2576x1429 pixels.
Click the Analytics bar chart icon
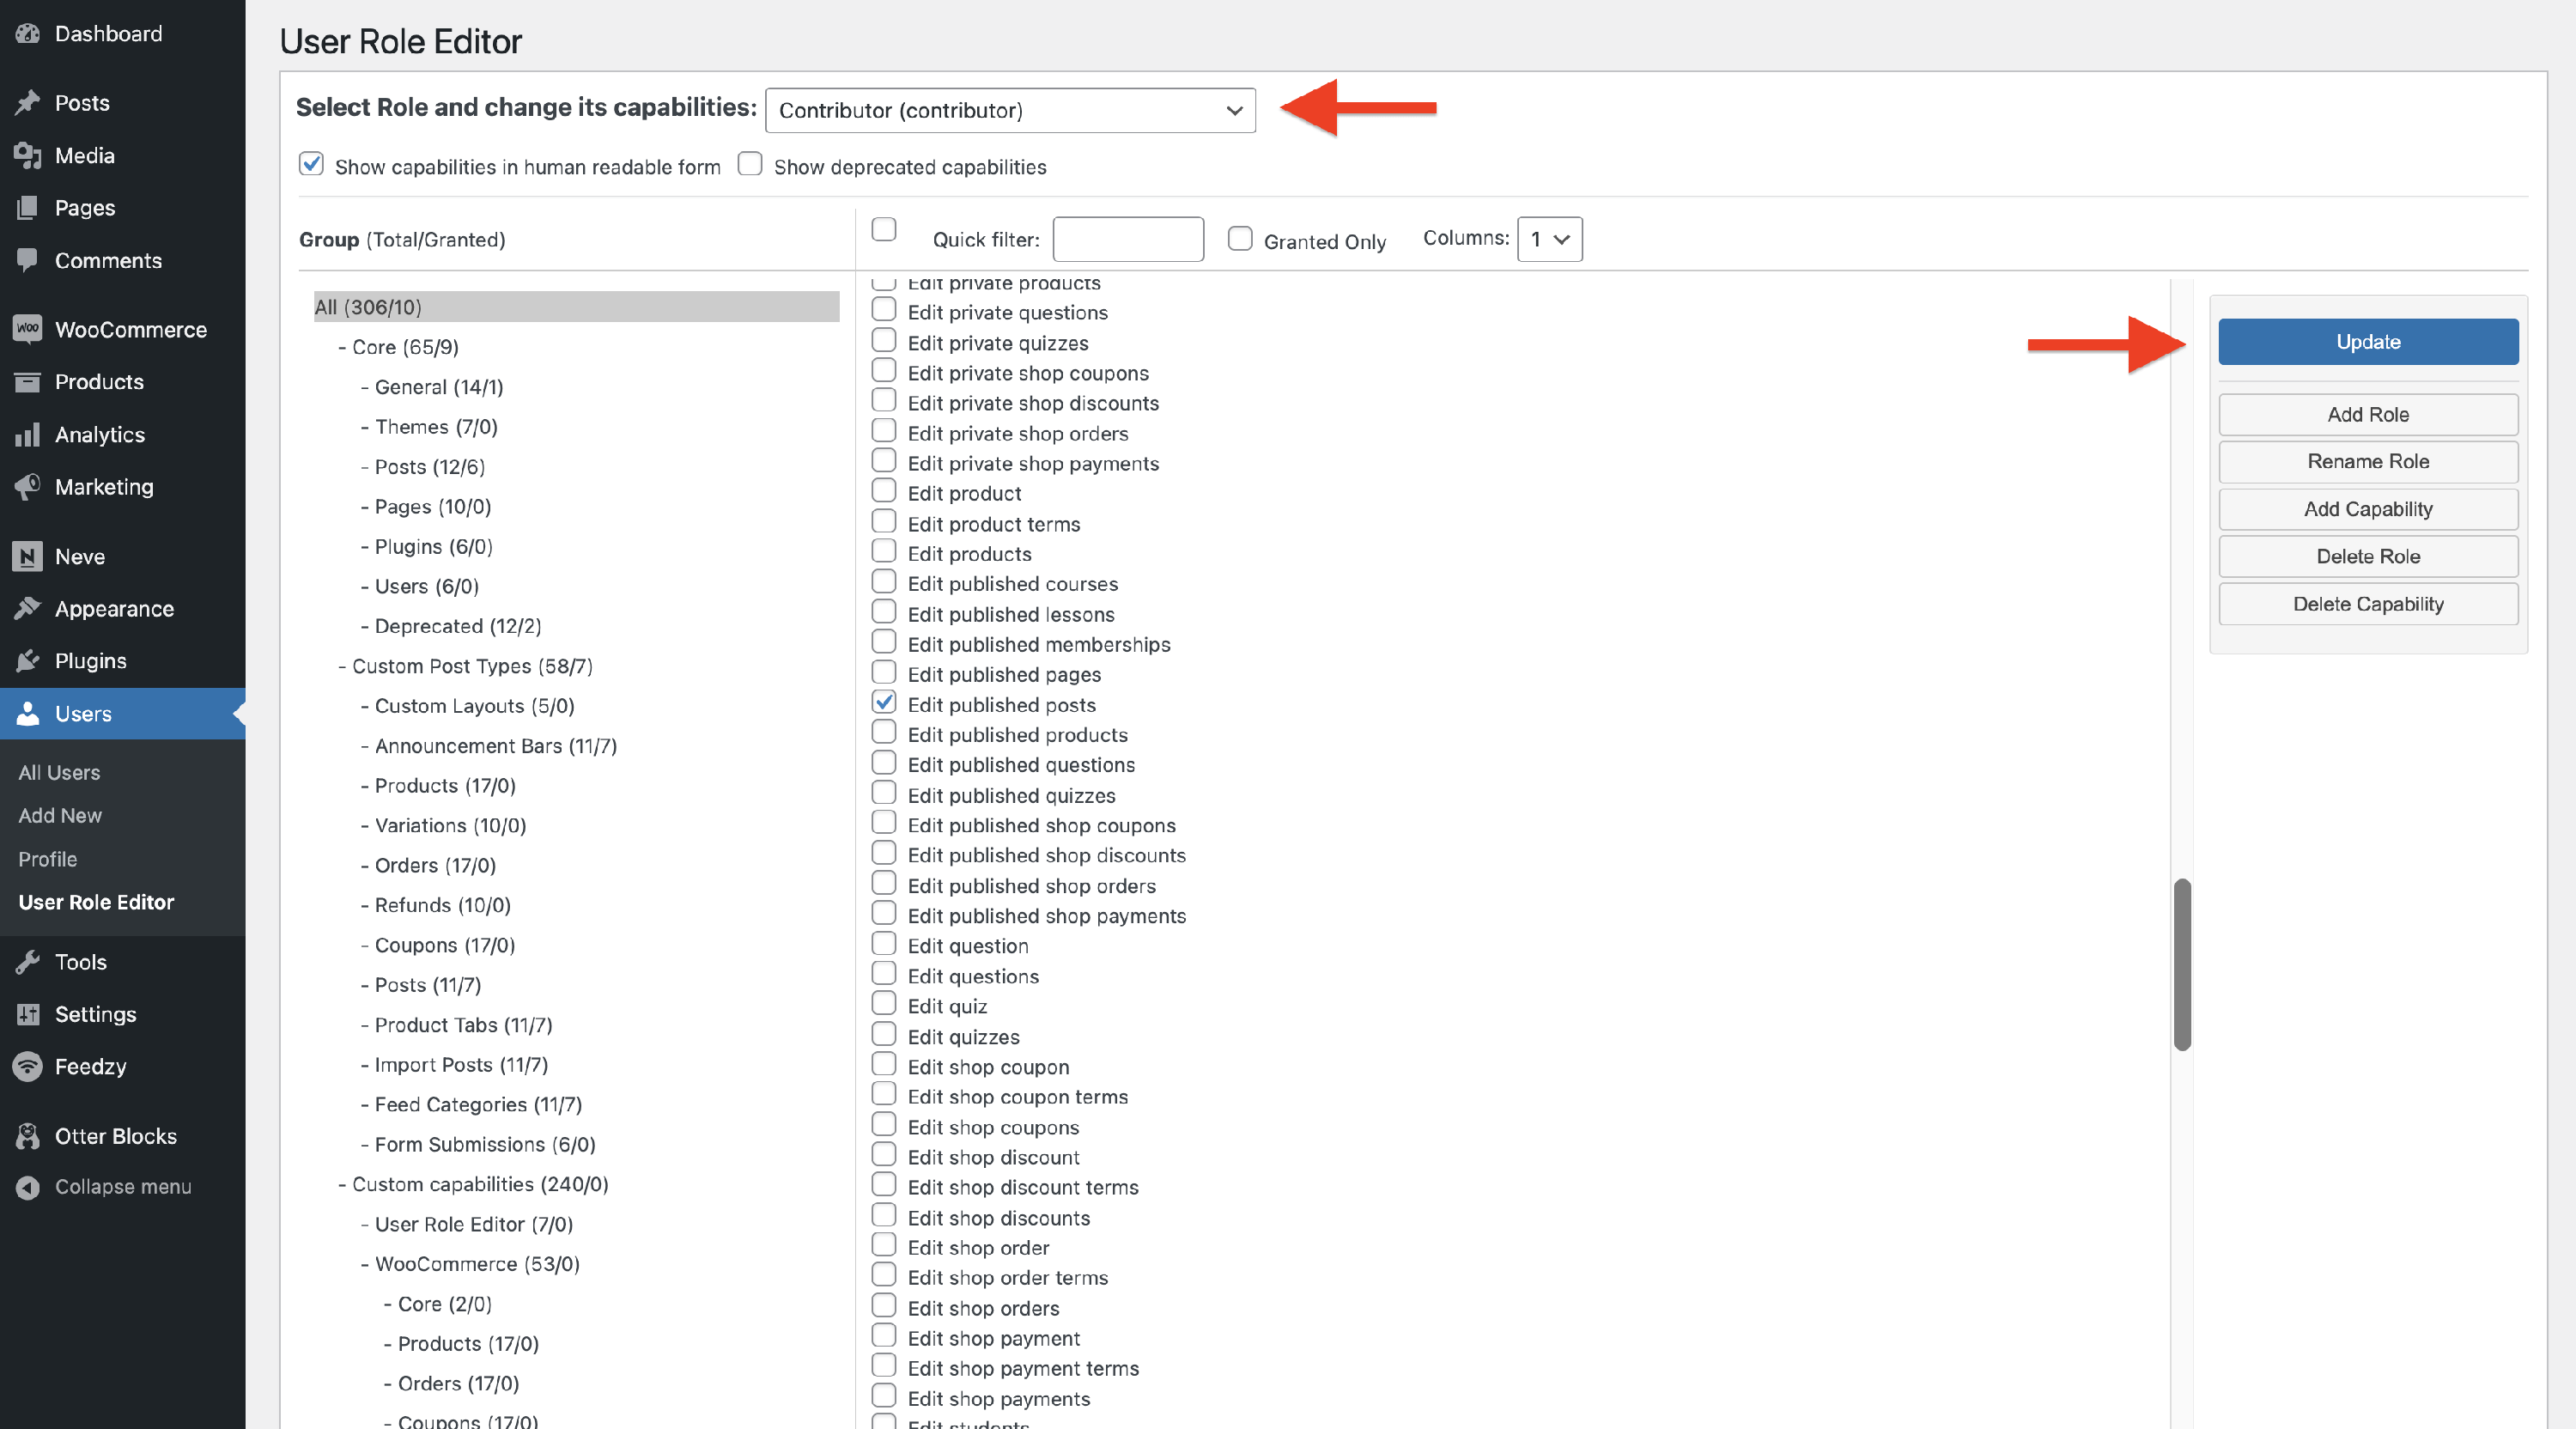point(28,435)
